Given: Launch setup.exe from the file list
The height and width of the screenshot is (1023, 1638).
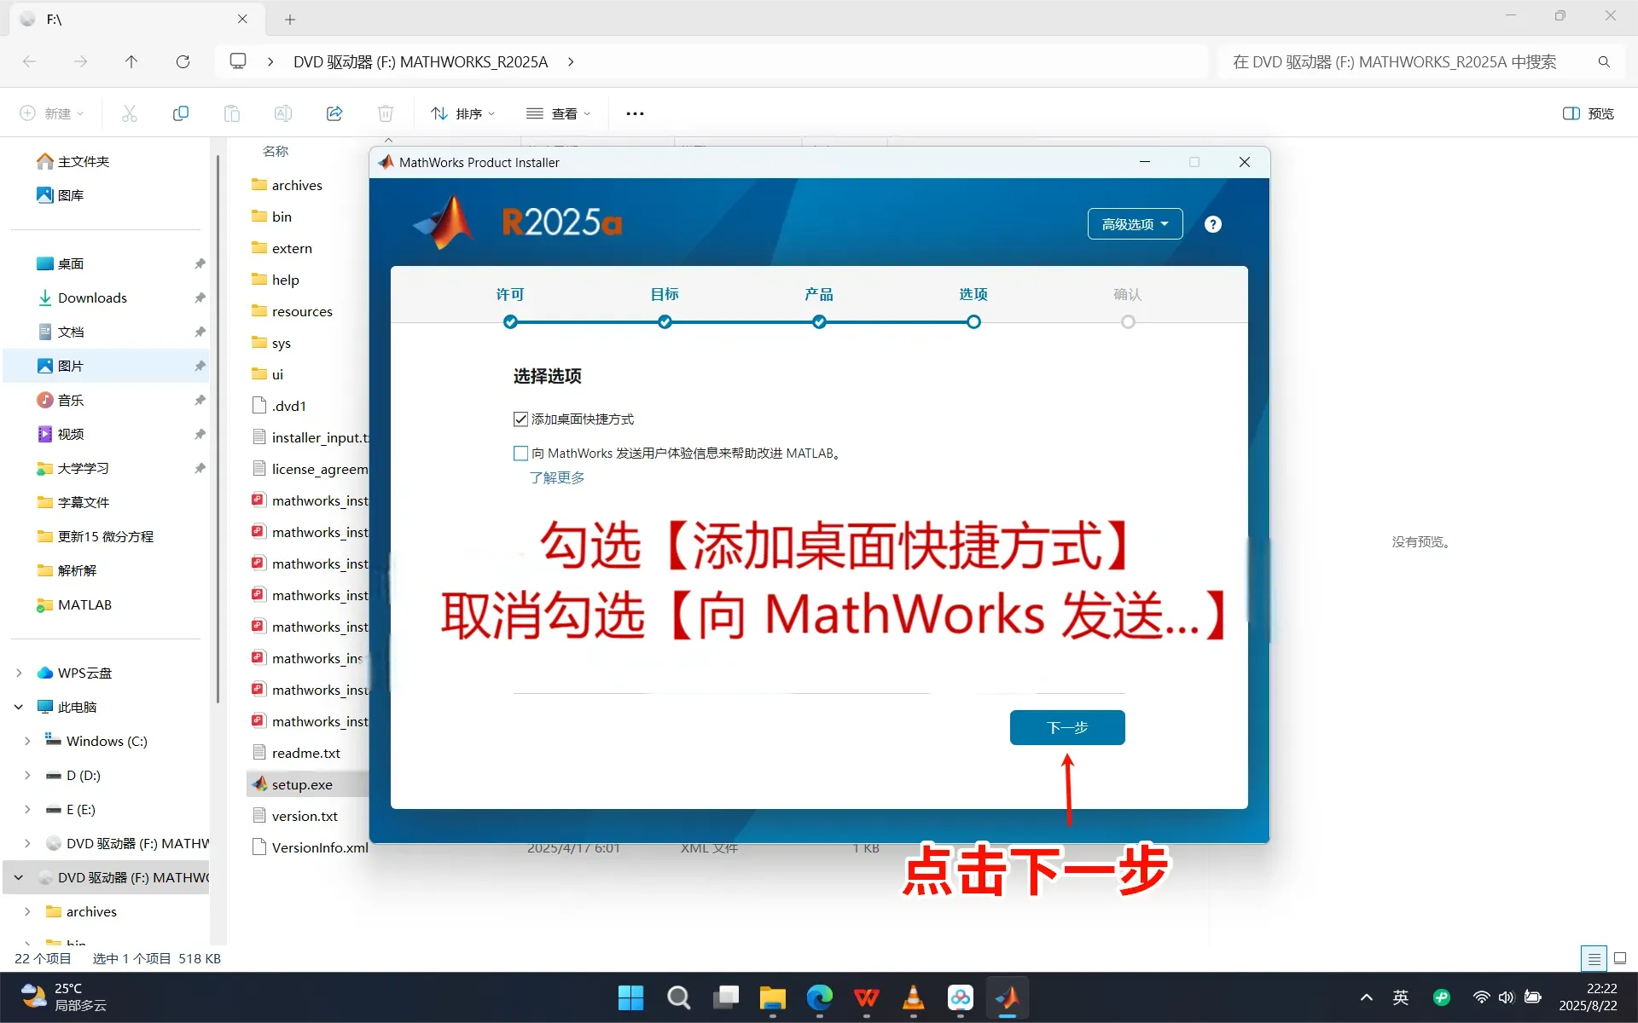Looking at the screenshot, I should [x=300, y=783].
